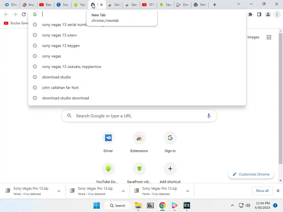Open the Windows Start menu

click(96, 205)
